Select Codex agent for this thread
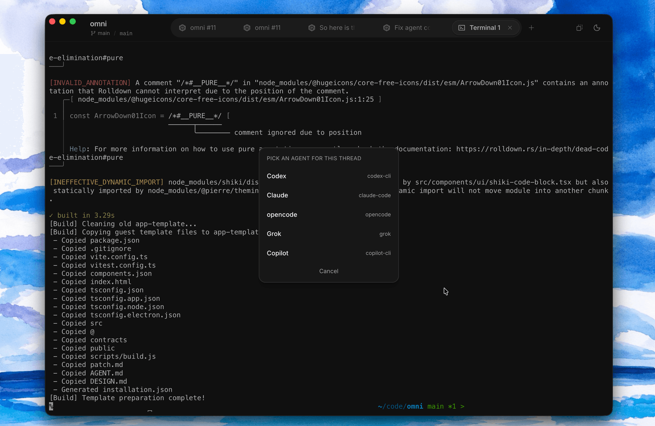Viewport: 655px width, 426px height. coord(328,176)
